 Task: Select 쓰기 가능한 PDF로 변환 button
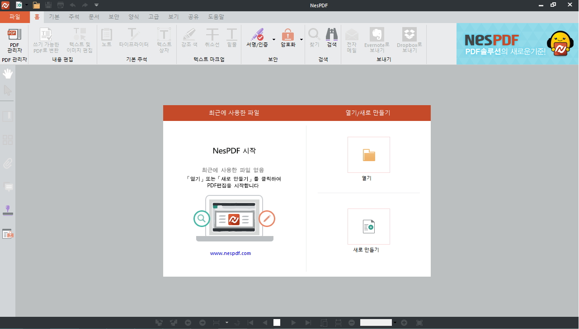pos(46,41)
